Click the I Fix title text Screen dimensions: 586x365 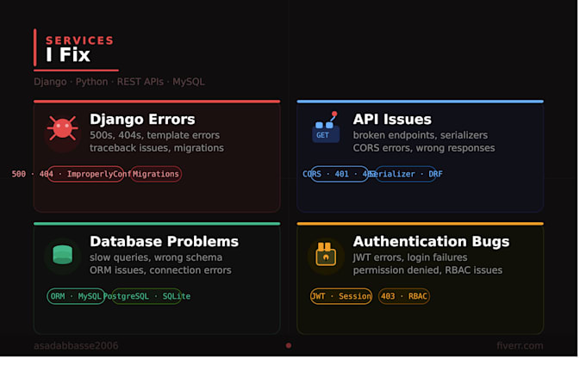[69, 56]
